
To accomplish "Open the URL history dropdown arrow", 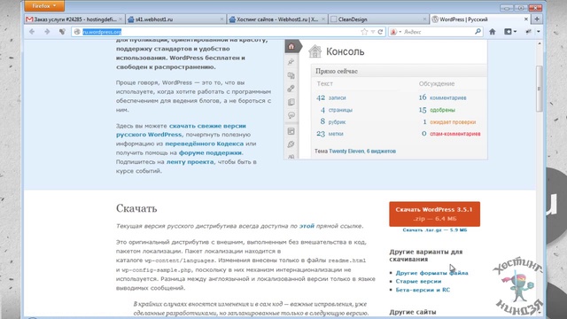I will click(373, 32).
